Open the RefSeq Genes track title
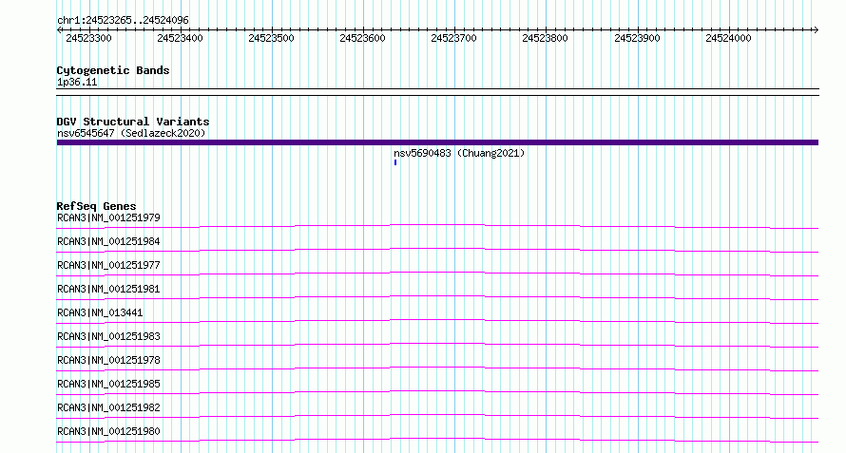Screen dimensions: 846x453 click(97, 206)
